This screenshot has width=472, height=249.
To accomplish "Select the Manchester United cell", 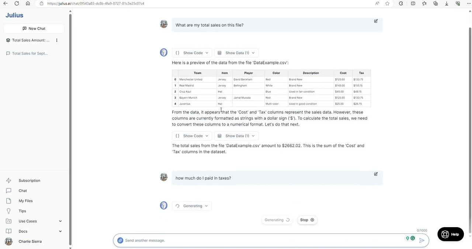I will 198,79.
